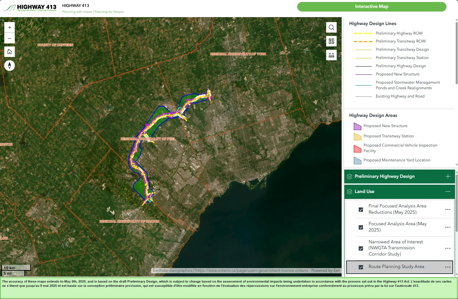Open the basemap gallery grid icon
Screen dimensions: 458x299
point(331,41)
